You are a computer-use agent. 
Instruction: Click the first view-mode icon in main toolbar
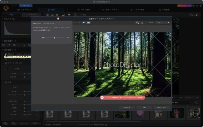pos(47,15)
